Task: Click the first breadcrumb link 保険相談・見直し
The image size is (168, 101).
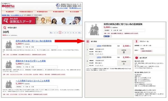Action: click(x=6, y=15)
